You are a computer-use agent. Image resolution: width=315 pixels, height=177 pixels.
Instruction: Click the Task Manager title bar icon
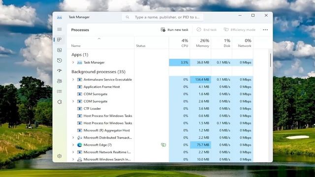(60, 17)
